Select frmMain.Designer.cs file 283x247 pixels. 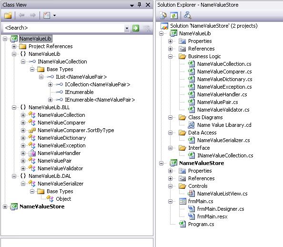coord(221,209)
